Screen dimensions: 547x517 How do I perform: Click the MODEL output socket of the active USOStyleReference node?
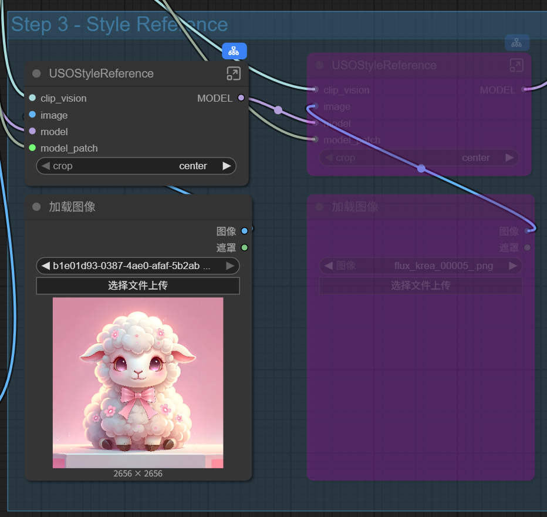pyautogui.click(x=241, y=98)
